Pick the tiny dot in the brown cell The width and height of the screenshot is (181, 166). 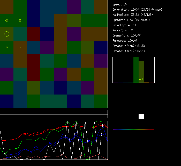click(20, 47)
